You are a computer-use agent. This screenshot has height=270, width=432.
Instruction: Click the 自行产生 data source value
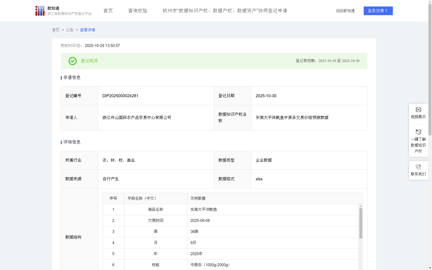pyautogui.click(x=111, y=179)
